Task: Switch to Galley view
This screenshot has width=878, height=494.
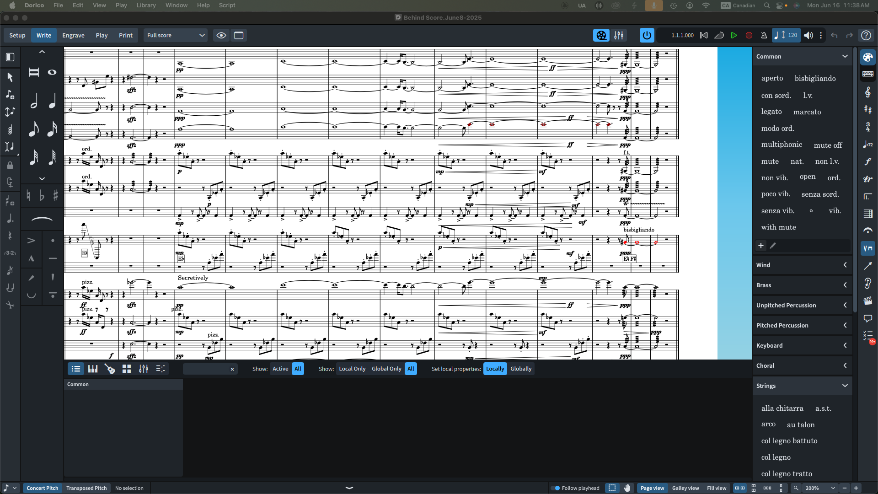Action: 685,488
